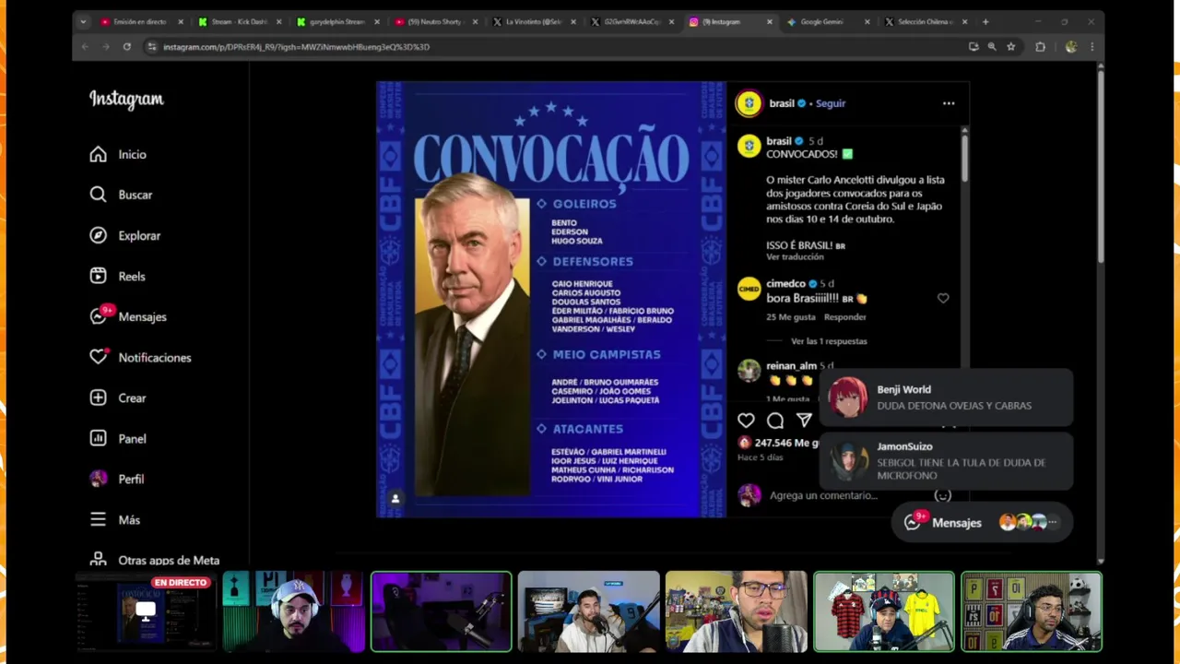
Task: Select EN DIRECTO screen share thumbnail
Action: pos(146,611)
